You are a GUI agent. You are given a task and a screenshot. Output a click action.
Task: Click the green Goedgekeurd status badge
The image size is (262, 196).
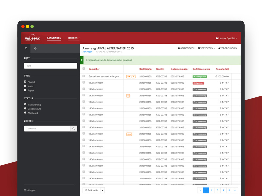coord(200,76)
